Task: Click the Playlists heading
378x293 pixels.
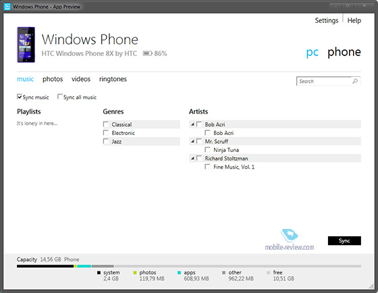Action: [29, 111]
